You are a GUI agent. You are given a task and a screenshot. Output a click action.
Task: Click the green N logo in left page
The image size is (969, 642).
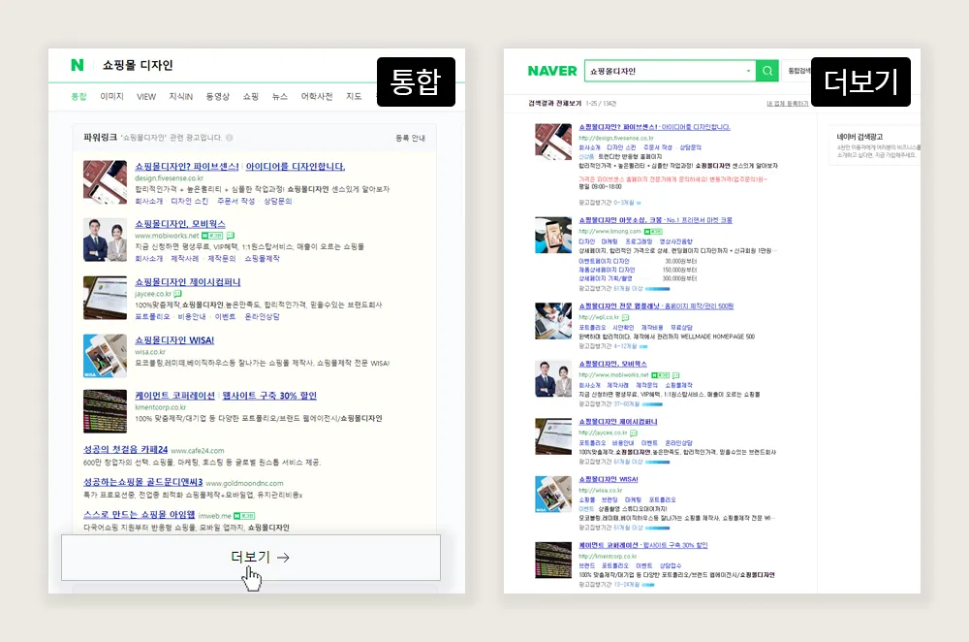[x=78, y=65]
